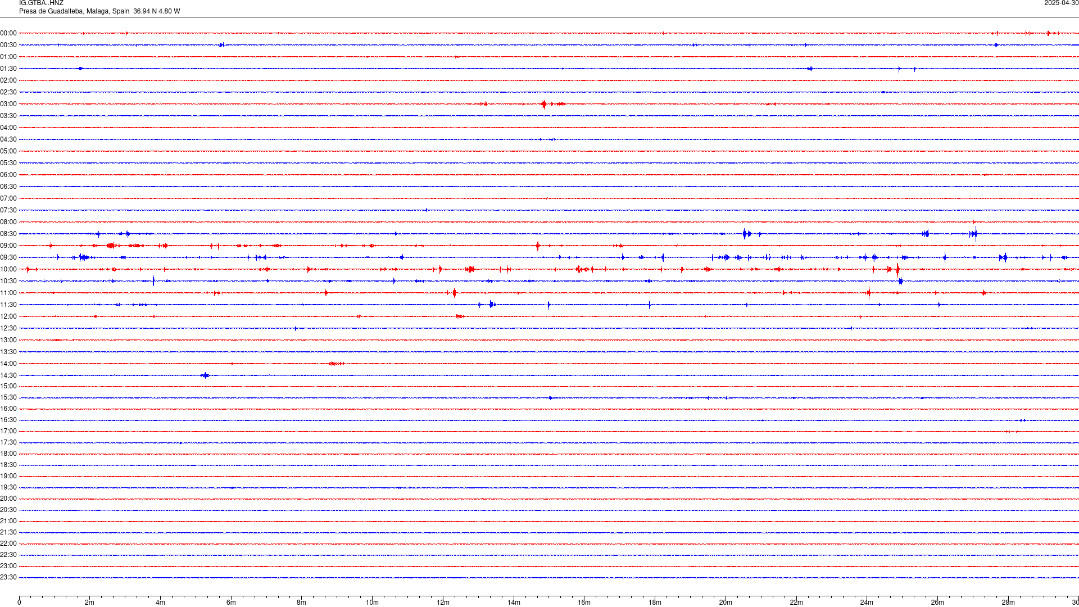Screen dimensions: 1079x607
Task: Click the red burst on the 14:00 trace
Action: (x=336, y=364)
